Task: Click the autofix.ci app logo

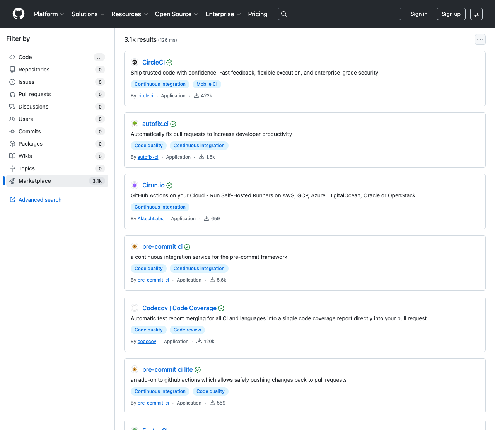Action: (135, 124)
